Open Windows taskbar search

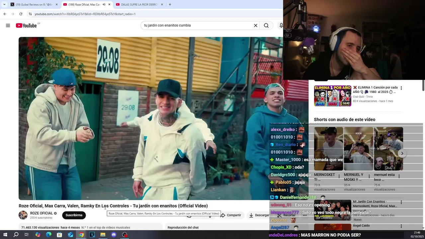16,235
